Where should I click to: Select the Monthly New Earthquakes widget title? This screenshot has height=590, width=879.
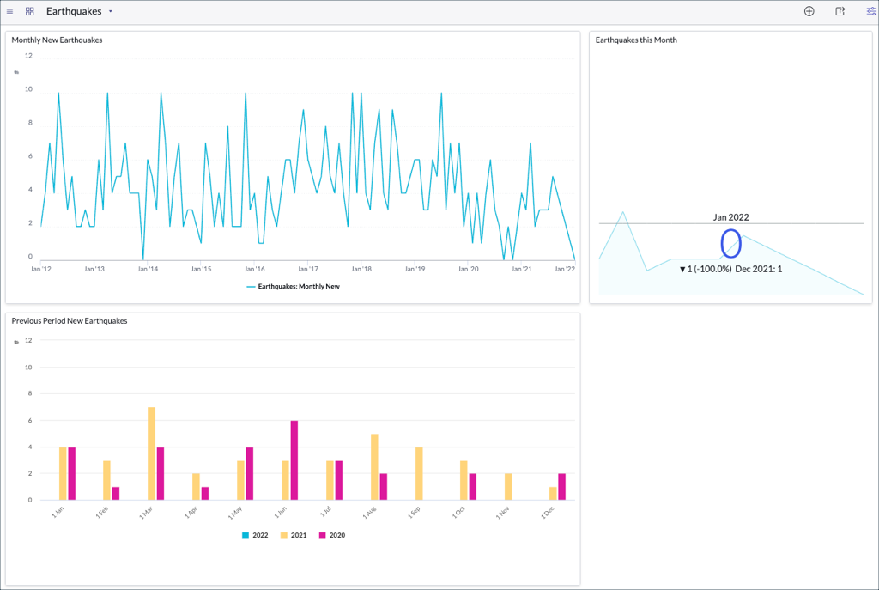tap(57, 40)
